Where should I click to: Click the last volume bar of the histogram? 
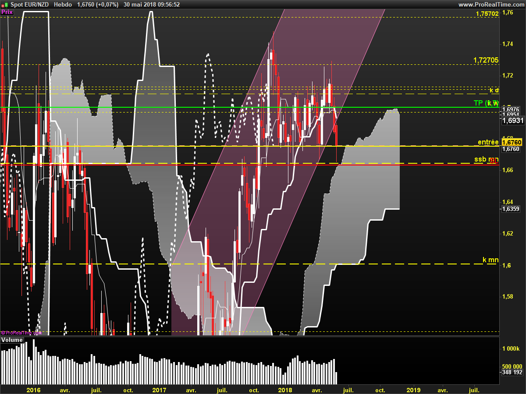pos(336,378)
